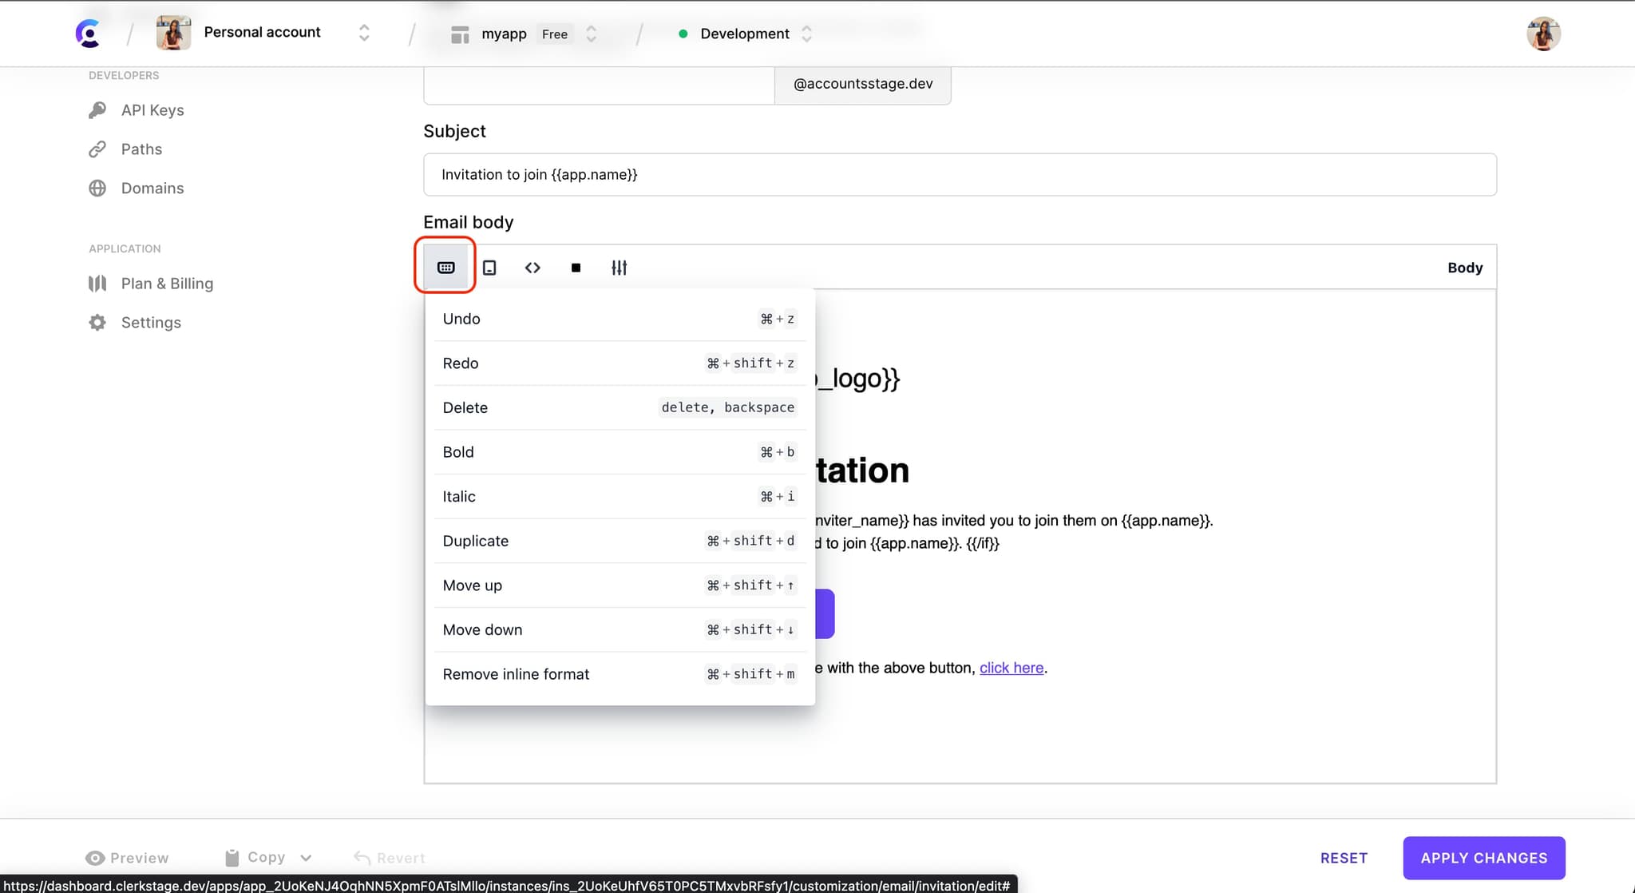The image size is (1635, 893).
Task: Select Move down from shortcuts menu
Action: tap(620, 629)
